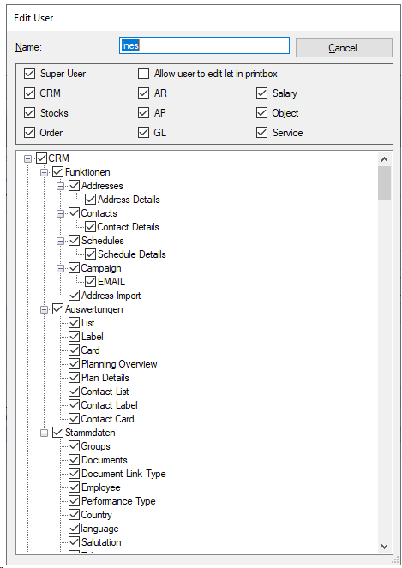The image size is (402, 568).
Task: Select the Planning Overview tree item
Action: click(x=119, y=364)
